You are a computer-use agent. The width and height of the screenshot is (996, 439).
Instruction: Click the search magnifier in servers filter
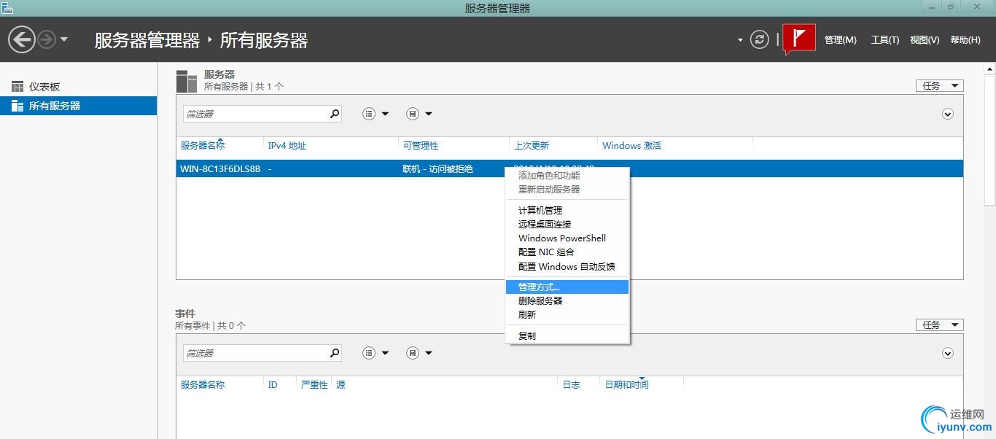coord(335,114)
